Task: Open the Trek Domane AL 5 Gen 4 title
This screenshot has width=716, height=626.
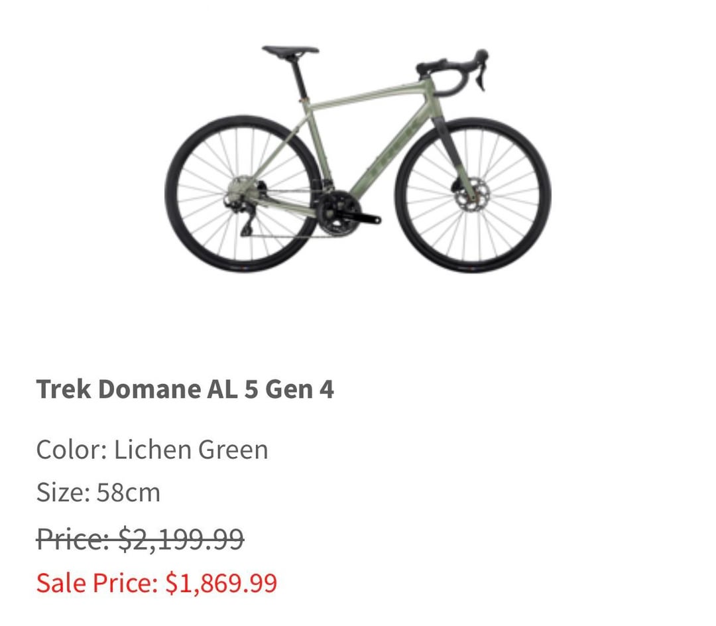Action: [185, 389]
